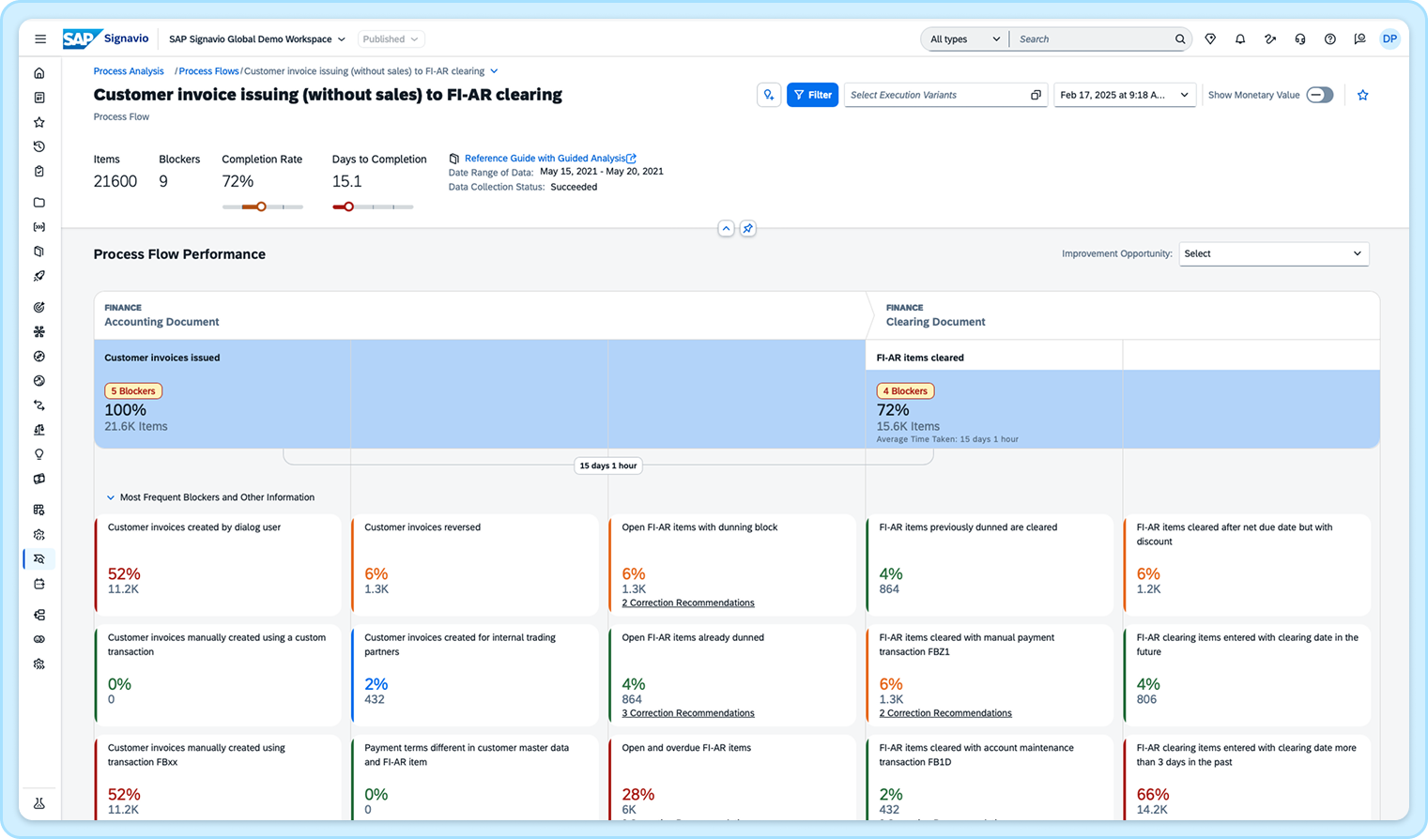Click the Filter button
Screen dimensions: 1428x839
(812, 95)
